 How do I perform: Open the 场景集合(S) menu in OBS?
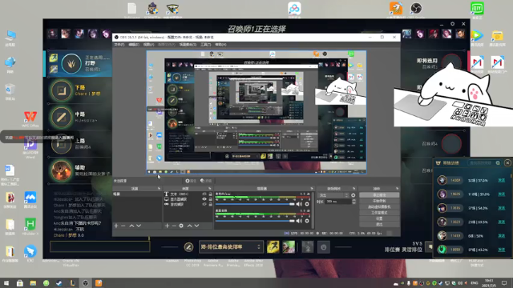(x=188, y=45)
